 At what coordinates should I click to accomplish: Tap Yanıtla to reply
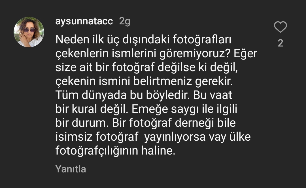point(71,169)
